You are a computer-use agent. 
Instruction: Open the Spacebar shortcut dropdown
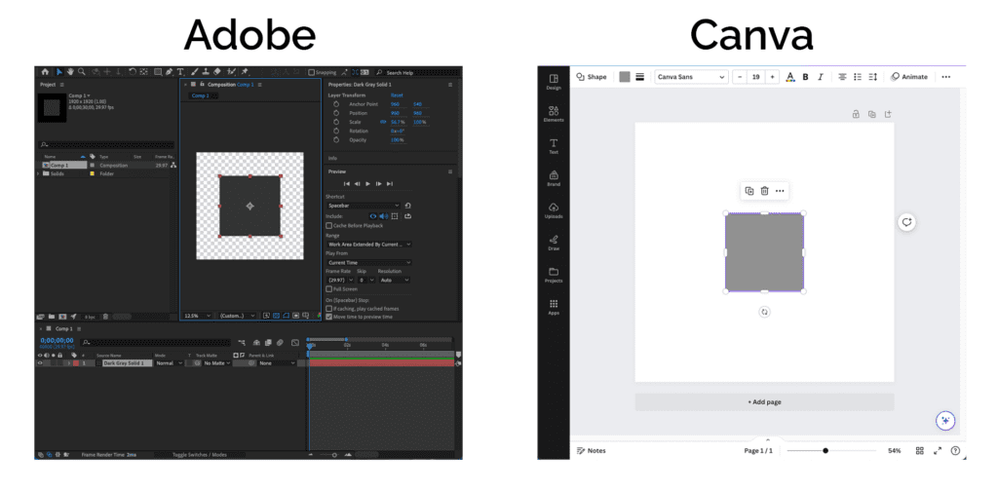tap(363, 206)
